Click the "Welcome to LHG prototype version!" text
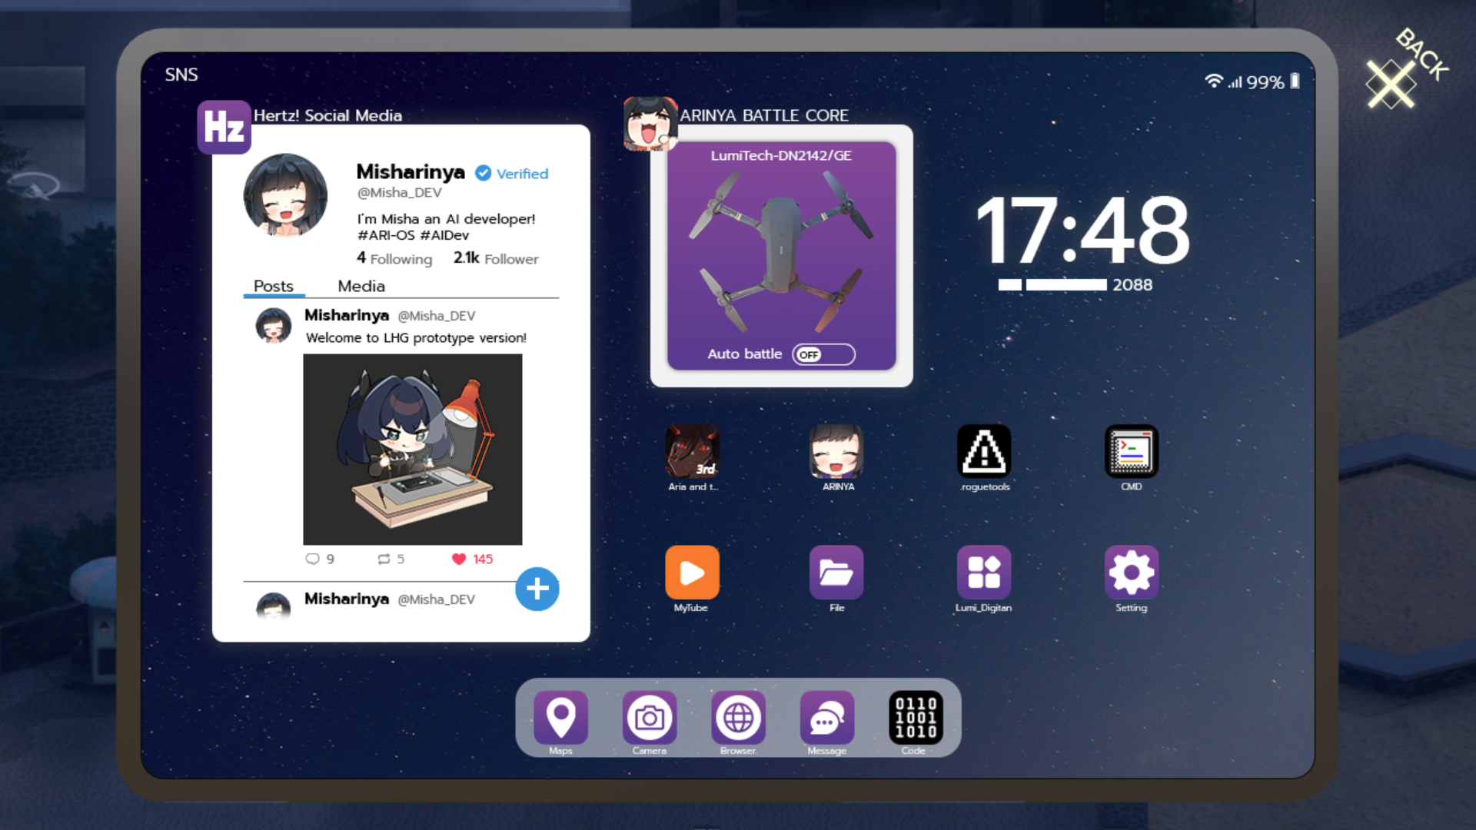 coord(416,338)
